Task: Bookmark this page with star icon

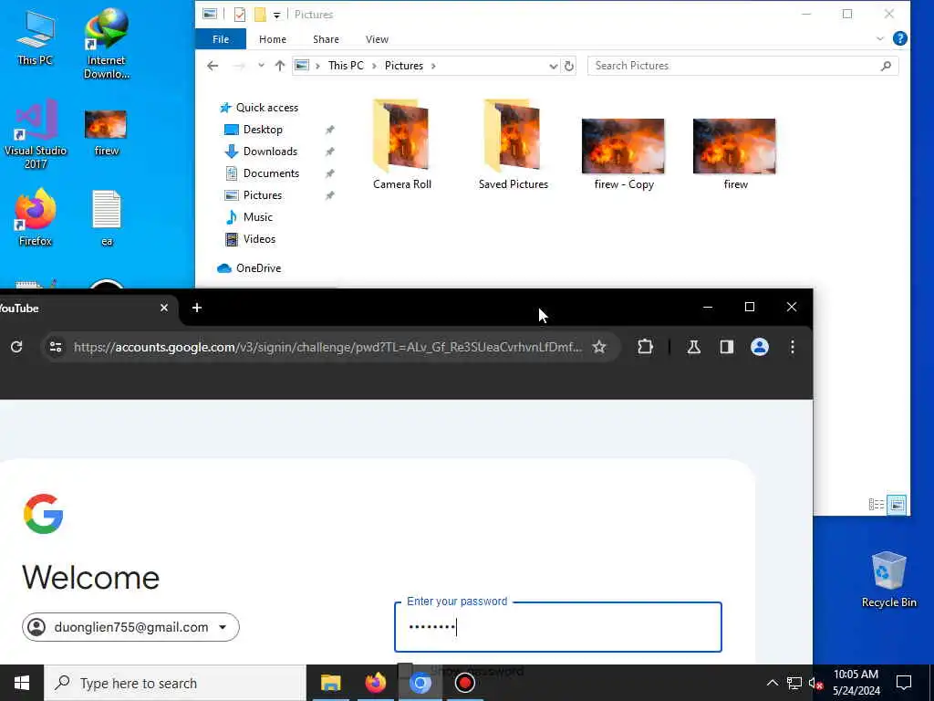Action: pyautogui.click(x=598, y=347)
